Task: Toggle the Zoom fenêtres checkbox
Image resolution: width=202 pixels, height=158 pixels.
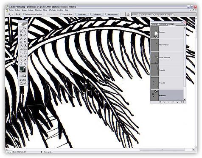Action: tap(61, 14)
